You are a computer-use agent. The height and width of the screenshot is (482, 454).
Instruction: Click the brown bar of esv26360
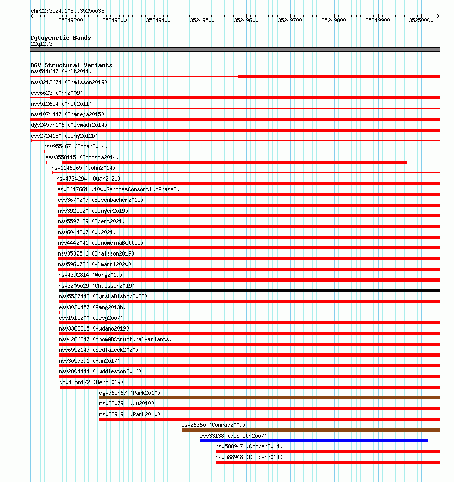[311, 430]
